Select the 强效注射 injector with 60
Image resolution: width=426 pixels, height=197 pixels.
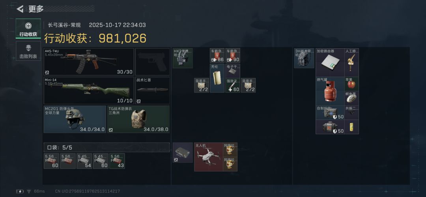click(x=233, y=85)
